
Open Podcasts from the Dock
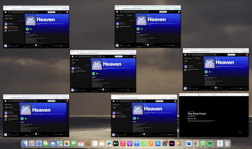coord(130,143)
